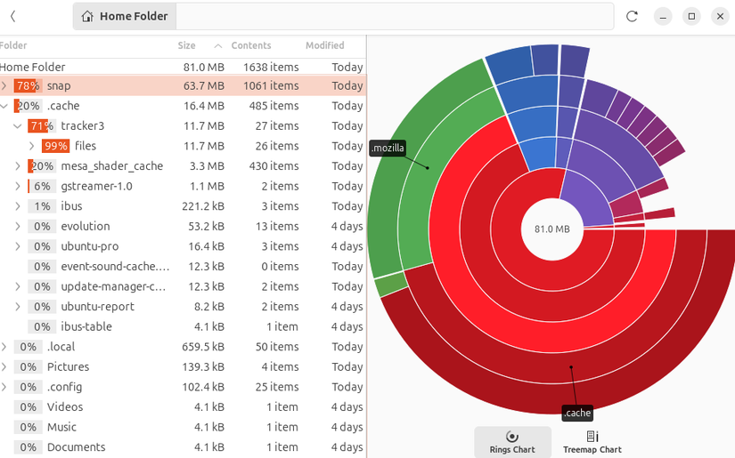Sort by the Contents column header
735x458 pixels.
(x=251, y=45)
